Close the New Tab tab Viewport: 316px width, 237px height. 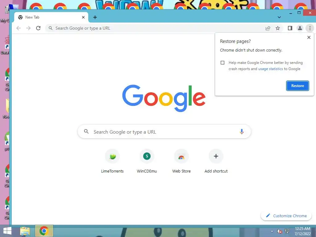pyautogui.click(x=83, y=17)
